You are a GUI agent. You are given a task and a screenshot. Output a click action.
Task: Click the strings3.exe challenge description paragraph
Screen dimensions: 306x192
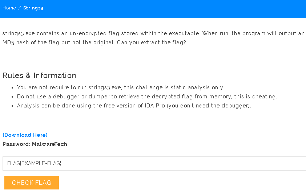pyautogui.click(x=153, y=38)
